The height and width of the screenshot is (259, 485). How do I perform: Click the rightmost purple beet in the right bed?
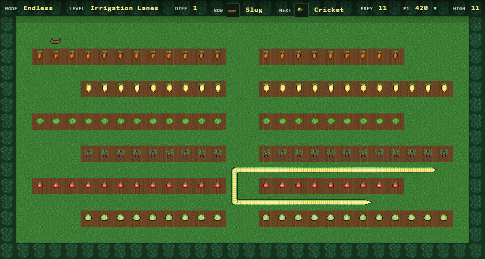(444, 153)
